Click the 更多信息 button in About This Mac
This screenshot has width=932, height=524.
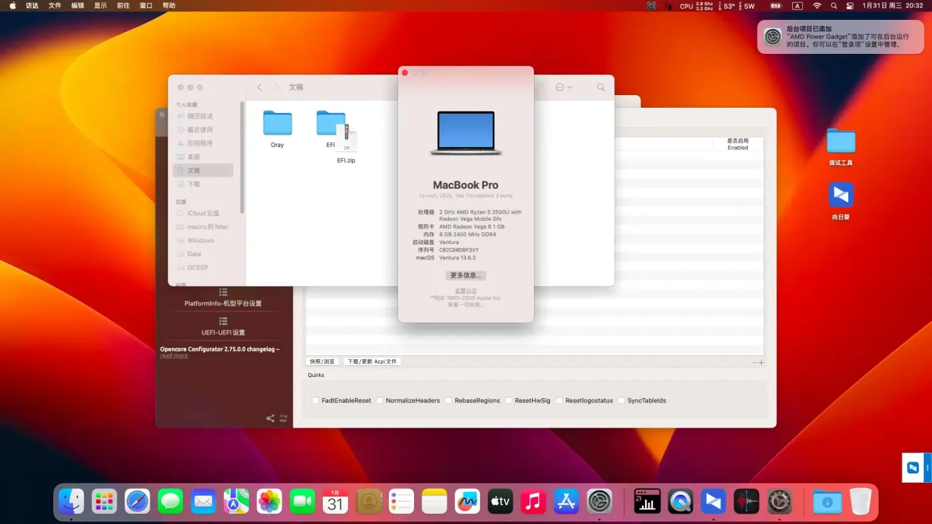465,275
